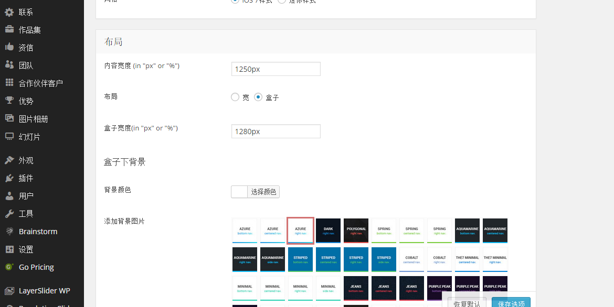Select the 盒子 layout radio button
614x307 pixels.
pyautogui.click(x=258, y=97)
